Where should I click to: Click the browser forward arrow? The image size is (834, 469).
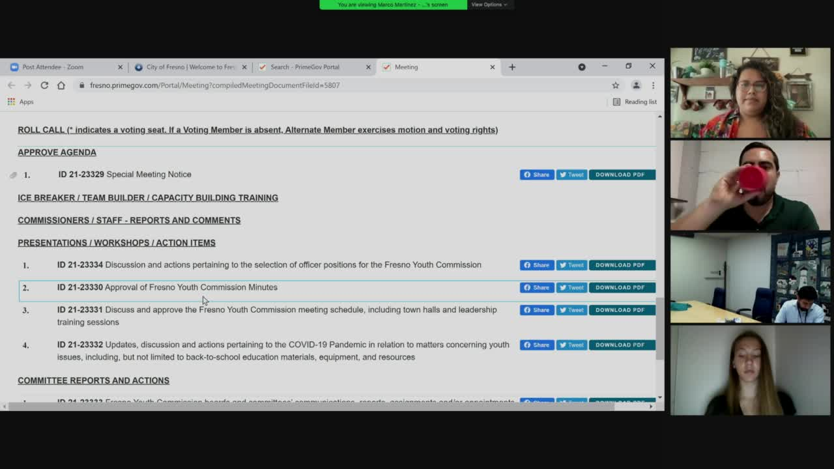coord(28,85)
